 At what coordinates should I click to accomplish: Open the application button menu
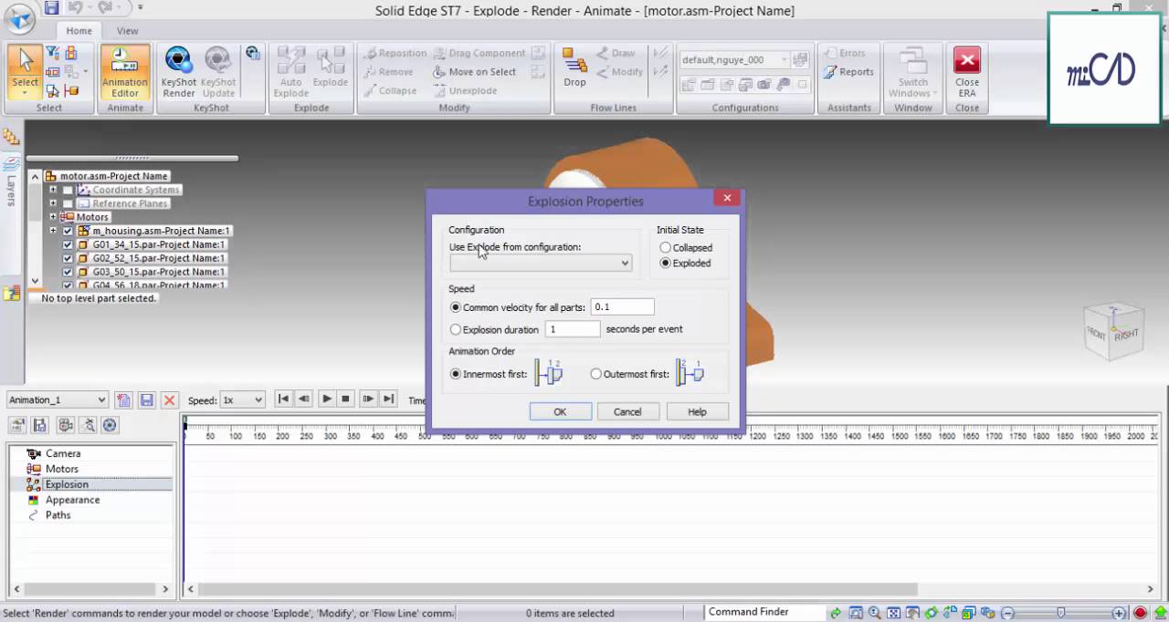pos(19,16)
